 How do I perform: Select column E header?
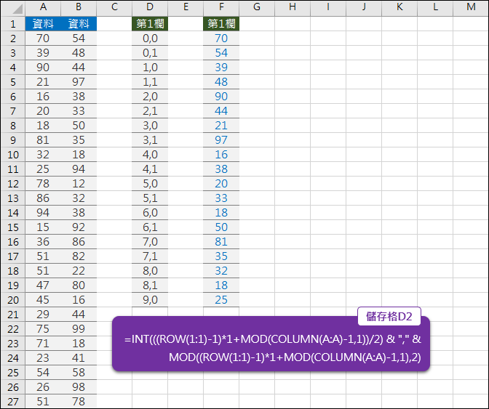pyautogui.click(x=186, y=7)
